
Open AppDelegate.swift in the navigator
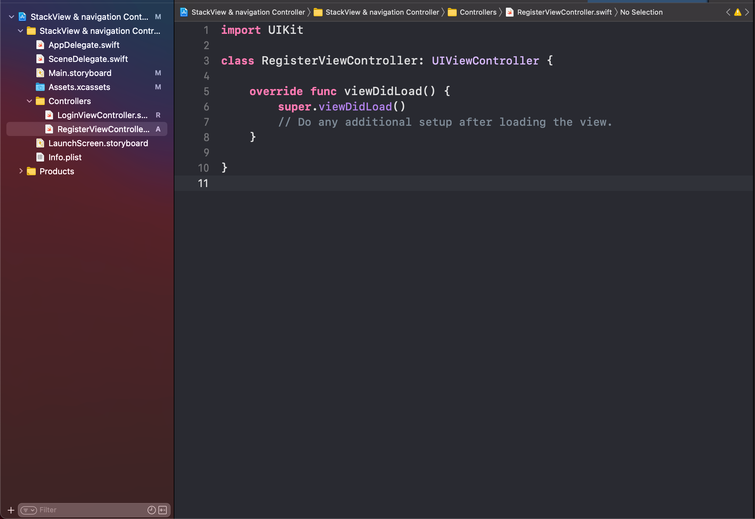(x=84, y=45)
